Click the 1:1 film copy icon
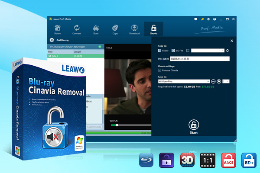 208,160
